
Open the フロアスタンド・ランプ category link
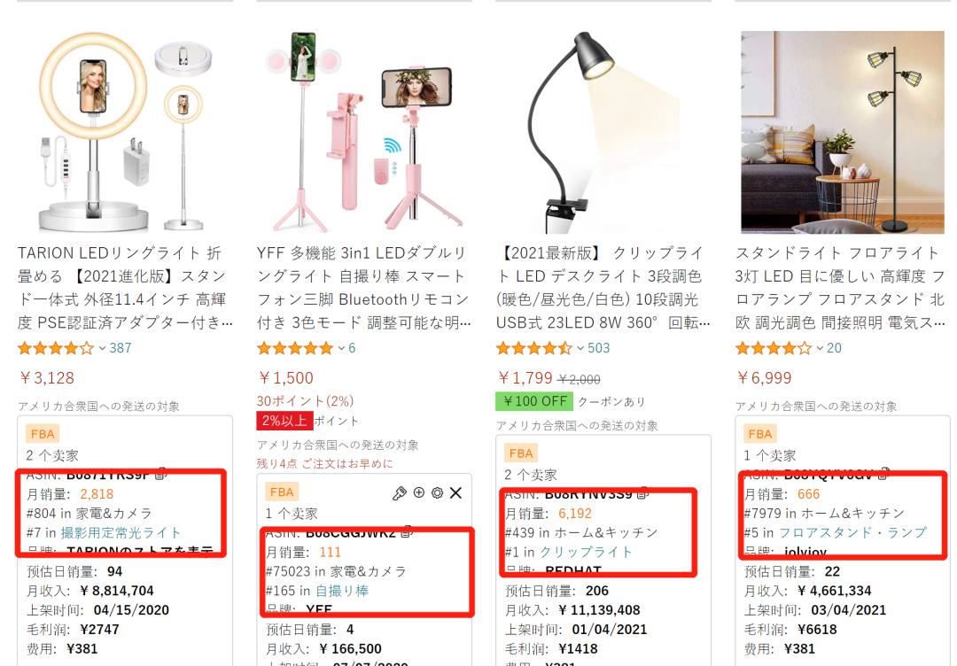[852, 533]
